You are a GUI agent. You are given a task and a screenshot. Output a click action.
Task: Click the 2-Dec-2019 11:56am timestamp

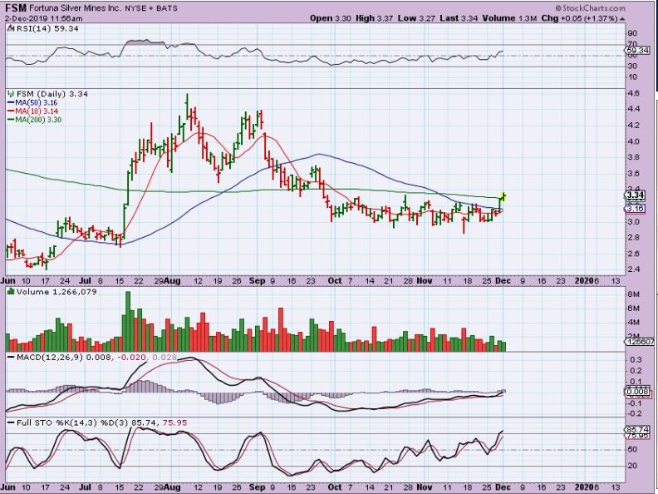pos(44,18)
